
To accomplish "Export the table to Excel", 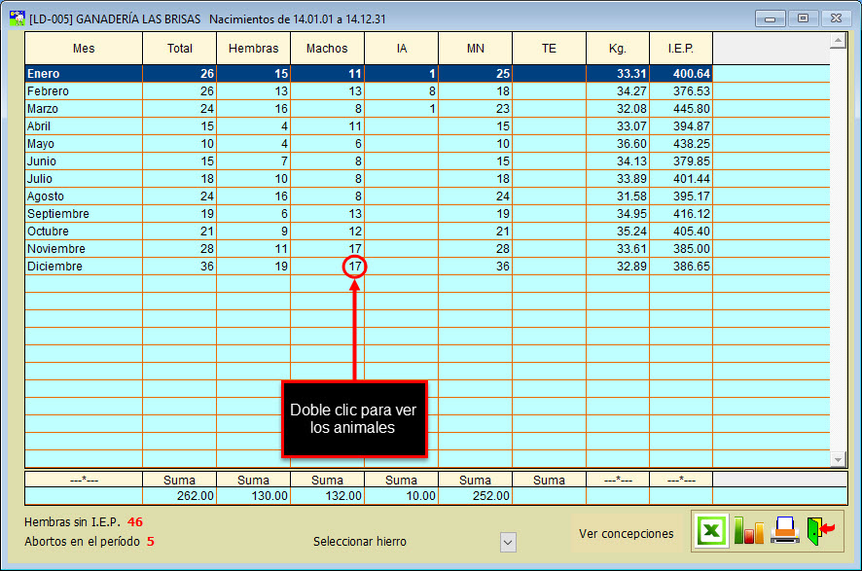I will pyautogui.click(x=711, y=531).
